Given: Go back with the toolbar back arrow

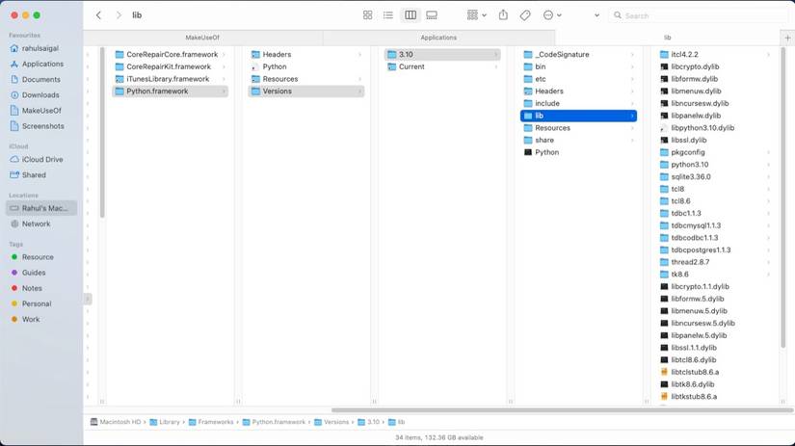Looking at the screenshot, I should click(99, 15).
